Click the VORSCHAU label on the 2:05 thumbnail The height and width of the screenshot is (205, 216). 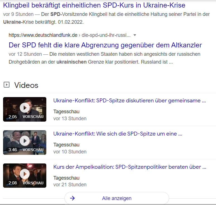33,117
